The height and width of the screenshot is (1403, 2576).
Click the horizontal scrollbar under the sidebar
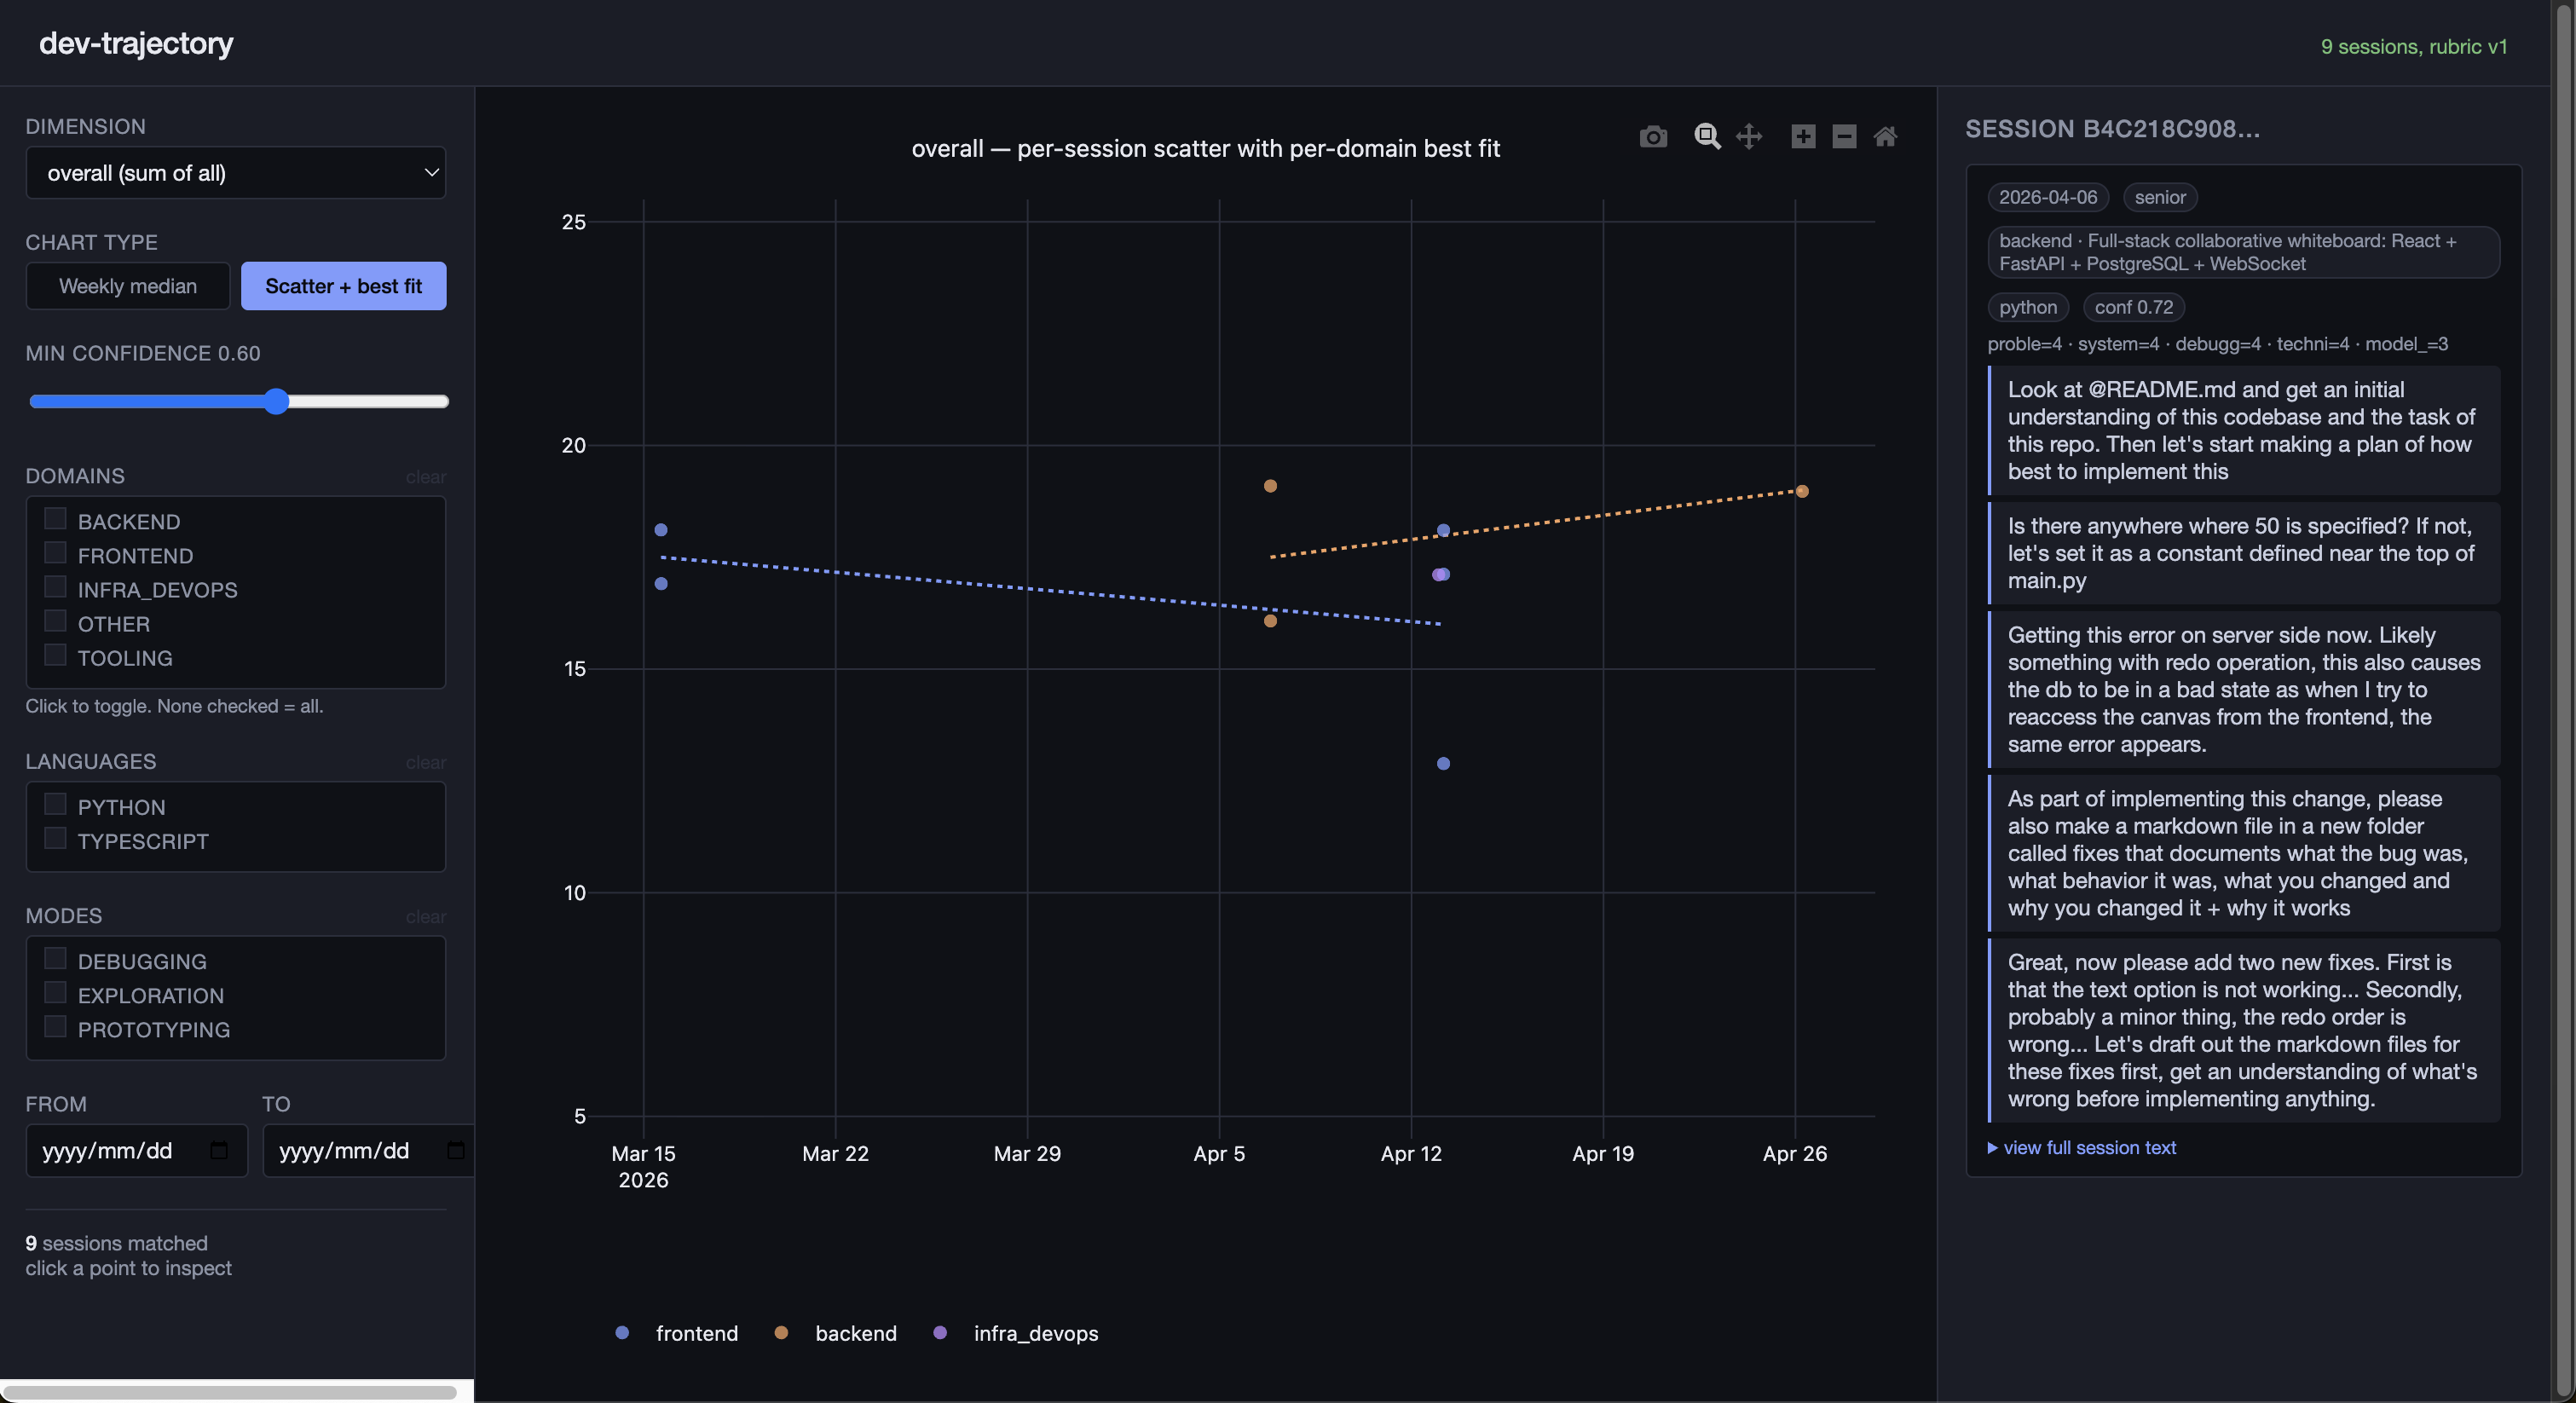(x=230, y=1391)
